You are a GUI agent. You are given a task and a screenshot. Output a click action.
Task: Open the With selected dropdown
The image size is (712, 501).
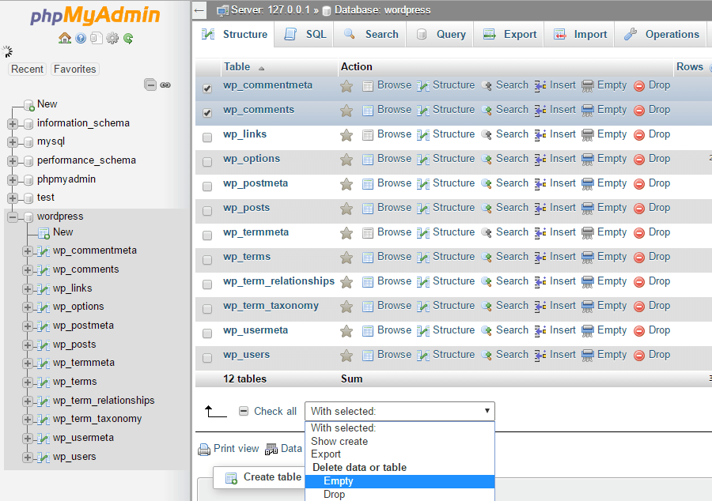(400, 411)
